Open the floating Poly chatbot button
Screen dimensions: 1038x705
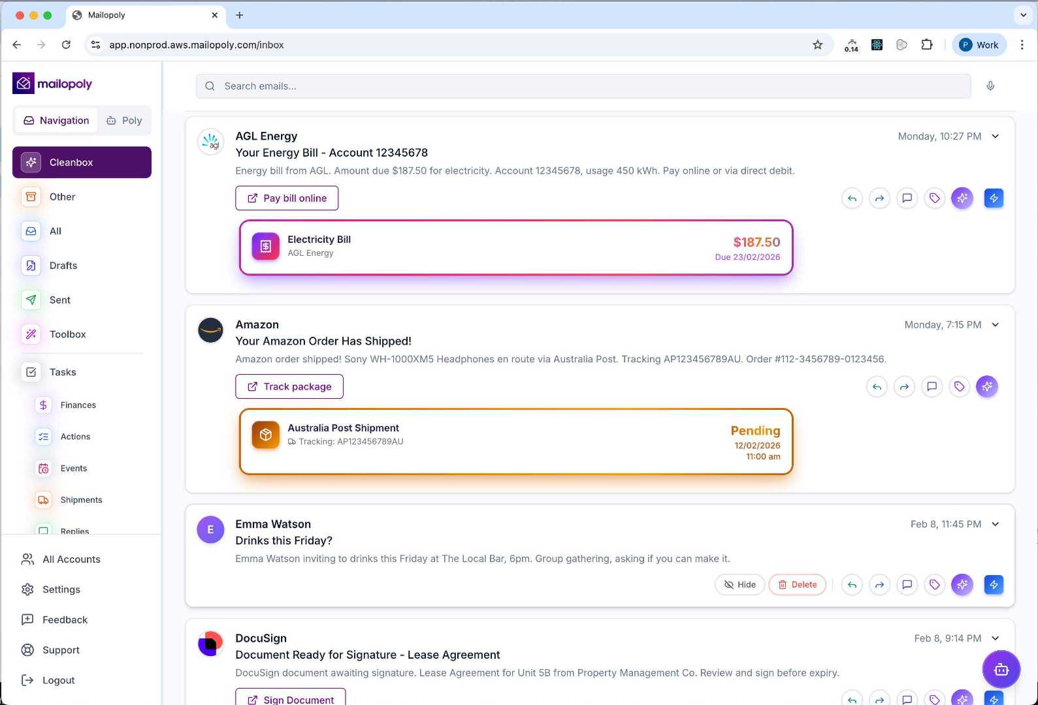(1001, 669)
